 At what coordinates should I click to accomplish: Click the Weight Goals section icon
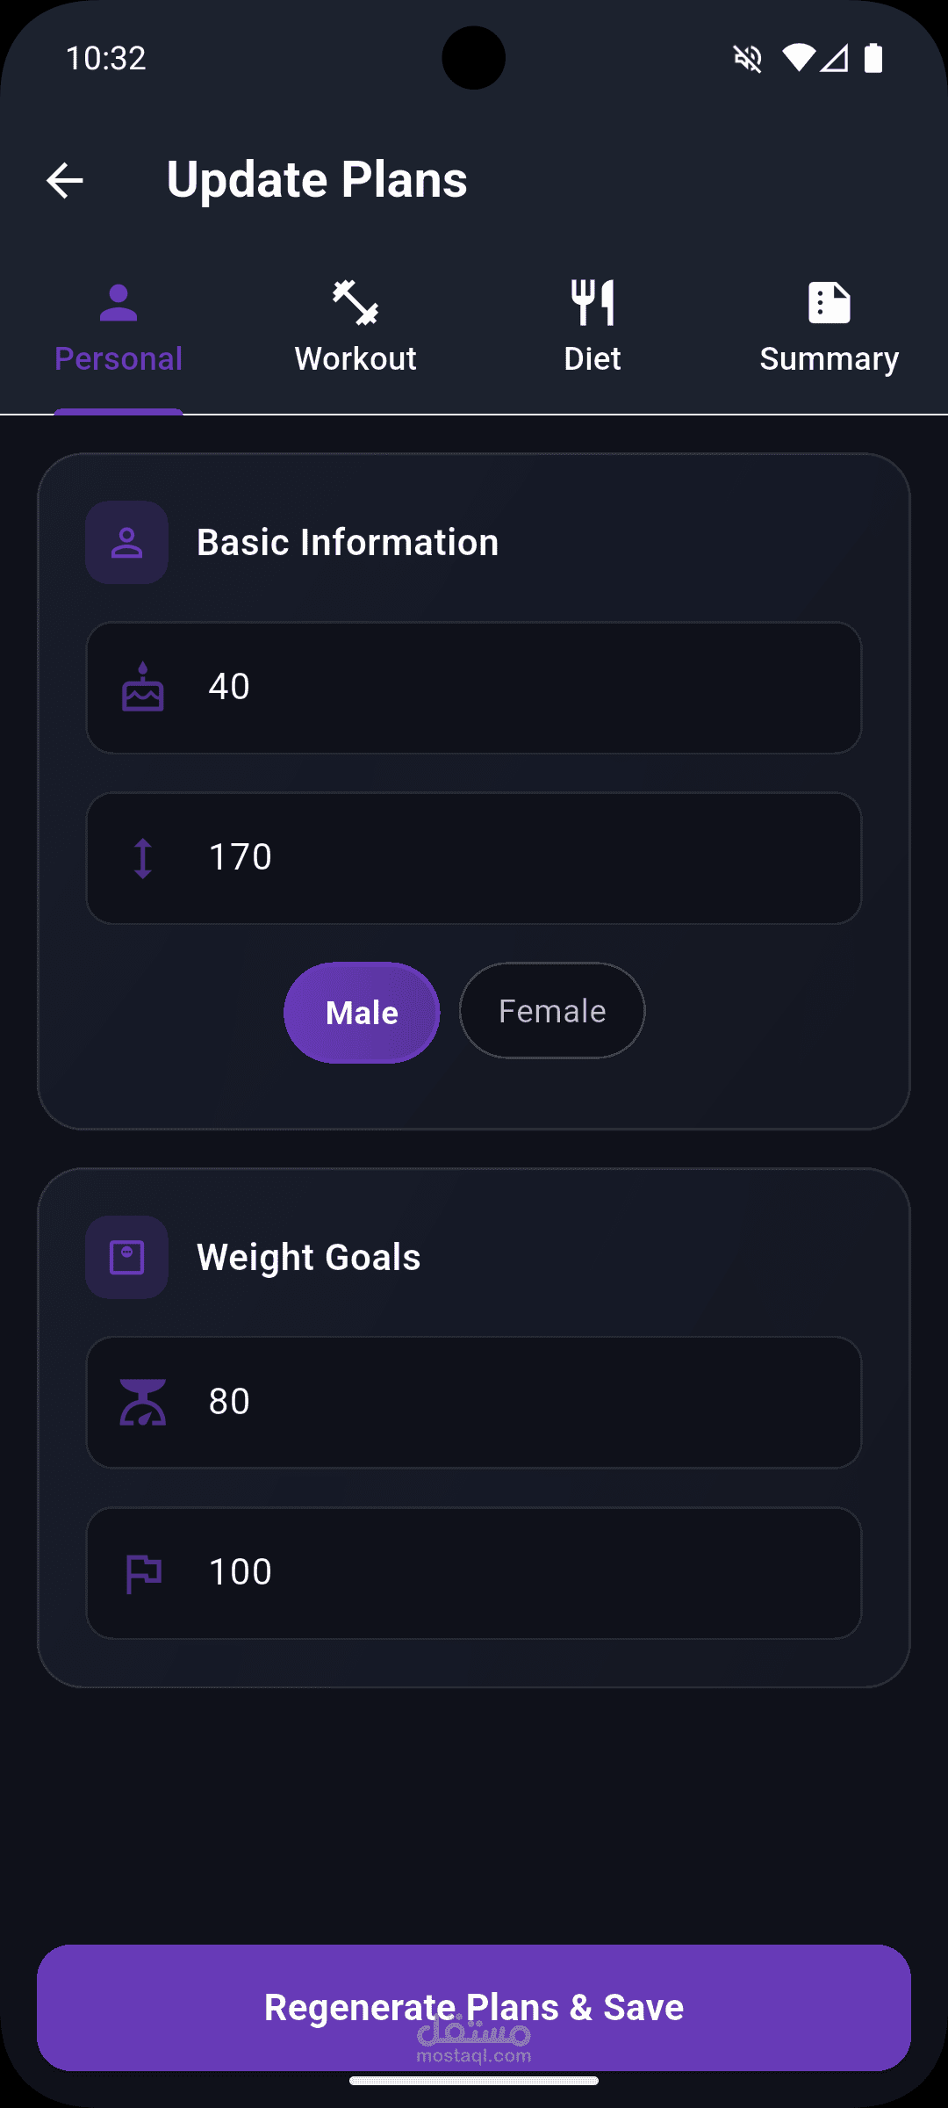(x=127, y=1258)
